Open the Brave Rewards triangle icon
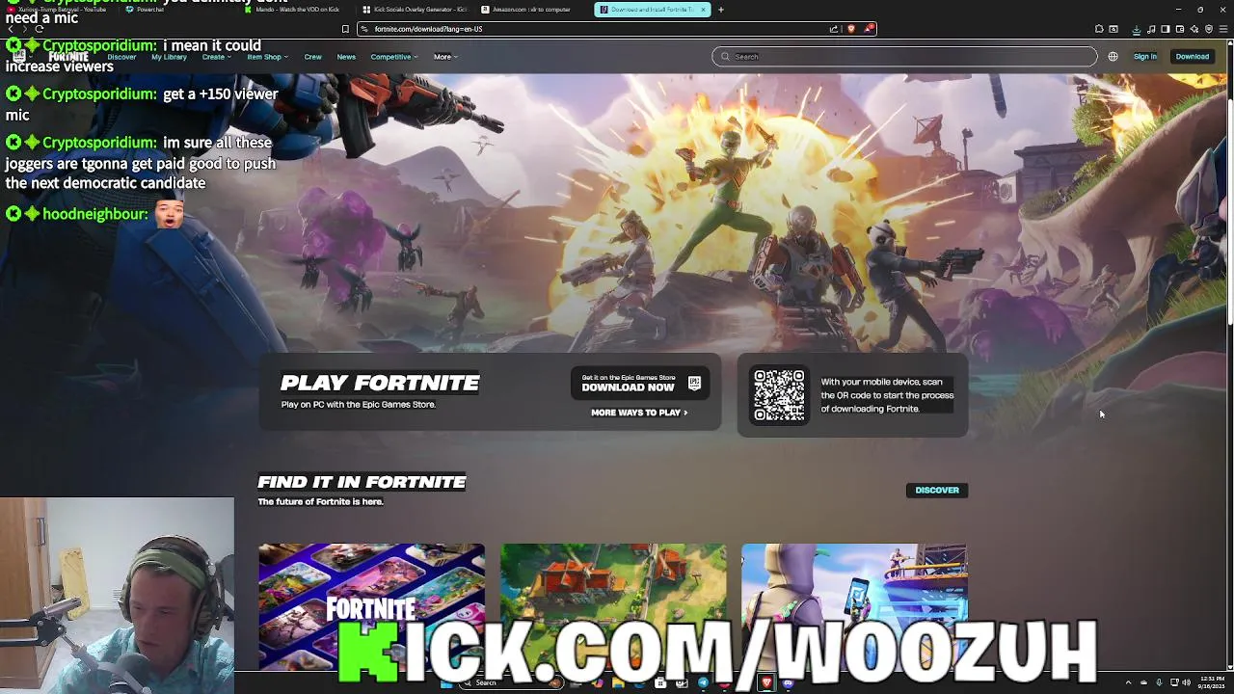 tap(869, 29)
